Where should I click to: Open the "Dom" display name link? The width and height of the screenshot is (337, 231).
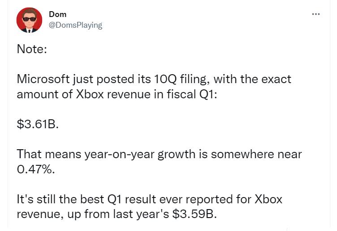pyautogui.click(x=57, y=14)
